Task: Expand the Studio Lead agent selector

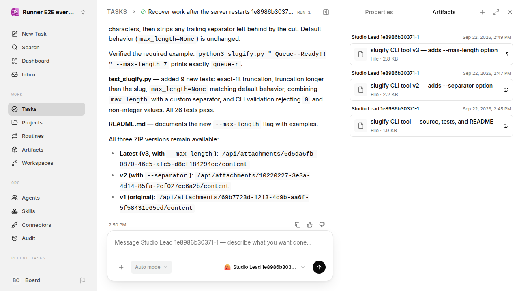Action: click(264, 267)
